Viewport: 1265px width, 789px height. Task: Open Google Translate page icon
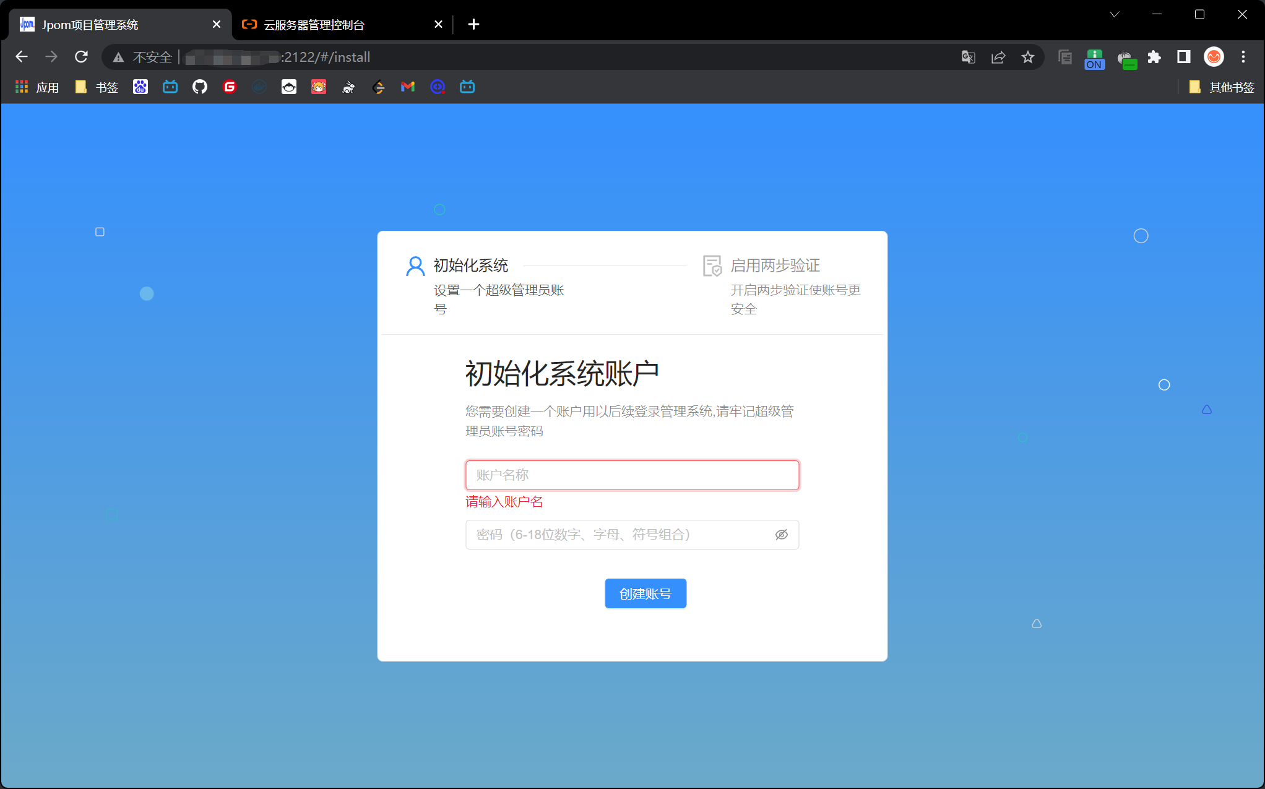pos(969,57)
